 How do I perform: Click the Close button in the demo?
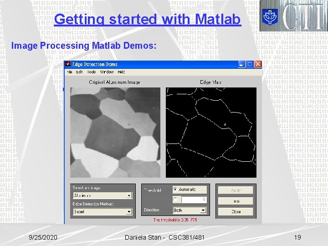point(236,212)
